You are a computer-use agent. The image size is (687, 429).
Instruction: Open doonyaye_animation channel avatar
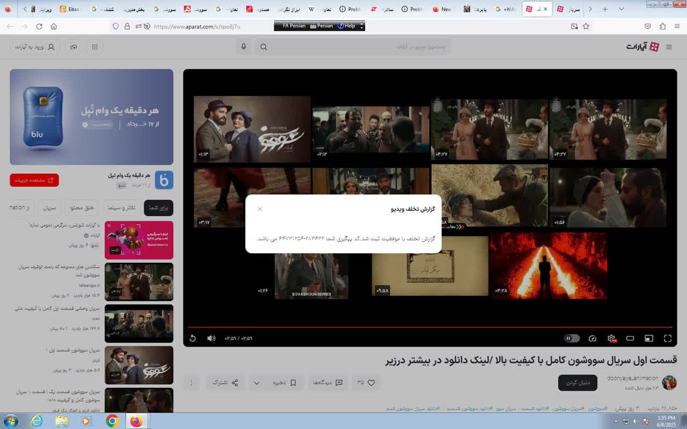(x=669, y=382)
